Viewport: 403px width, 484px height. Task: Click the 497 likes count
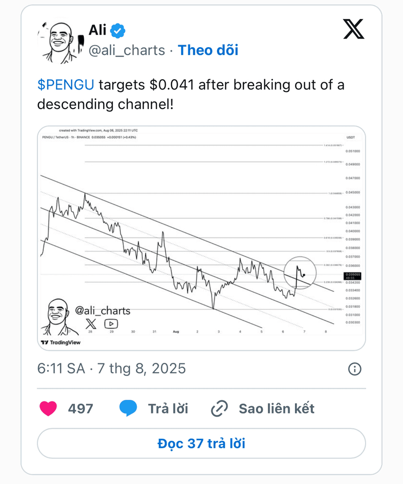[x=81, y=409]
